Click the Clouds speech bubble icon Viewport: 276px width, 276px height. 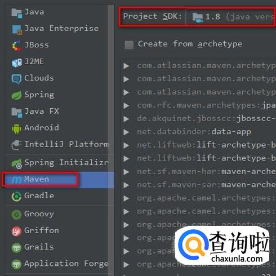pos(16,79)
